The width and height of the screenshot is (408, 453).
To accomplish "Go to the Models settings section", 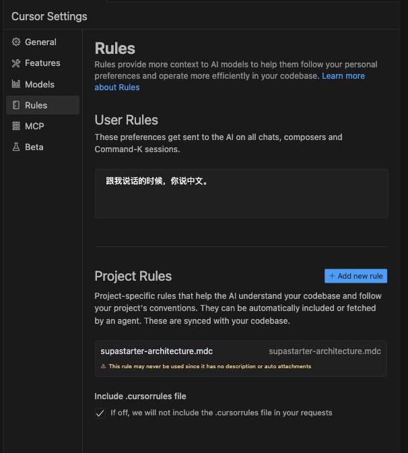I will [x=40, y=84].
